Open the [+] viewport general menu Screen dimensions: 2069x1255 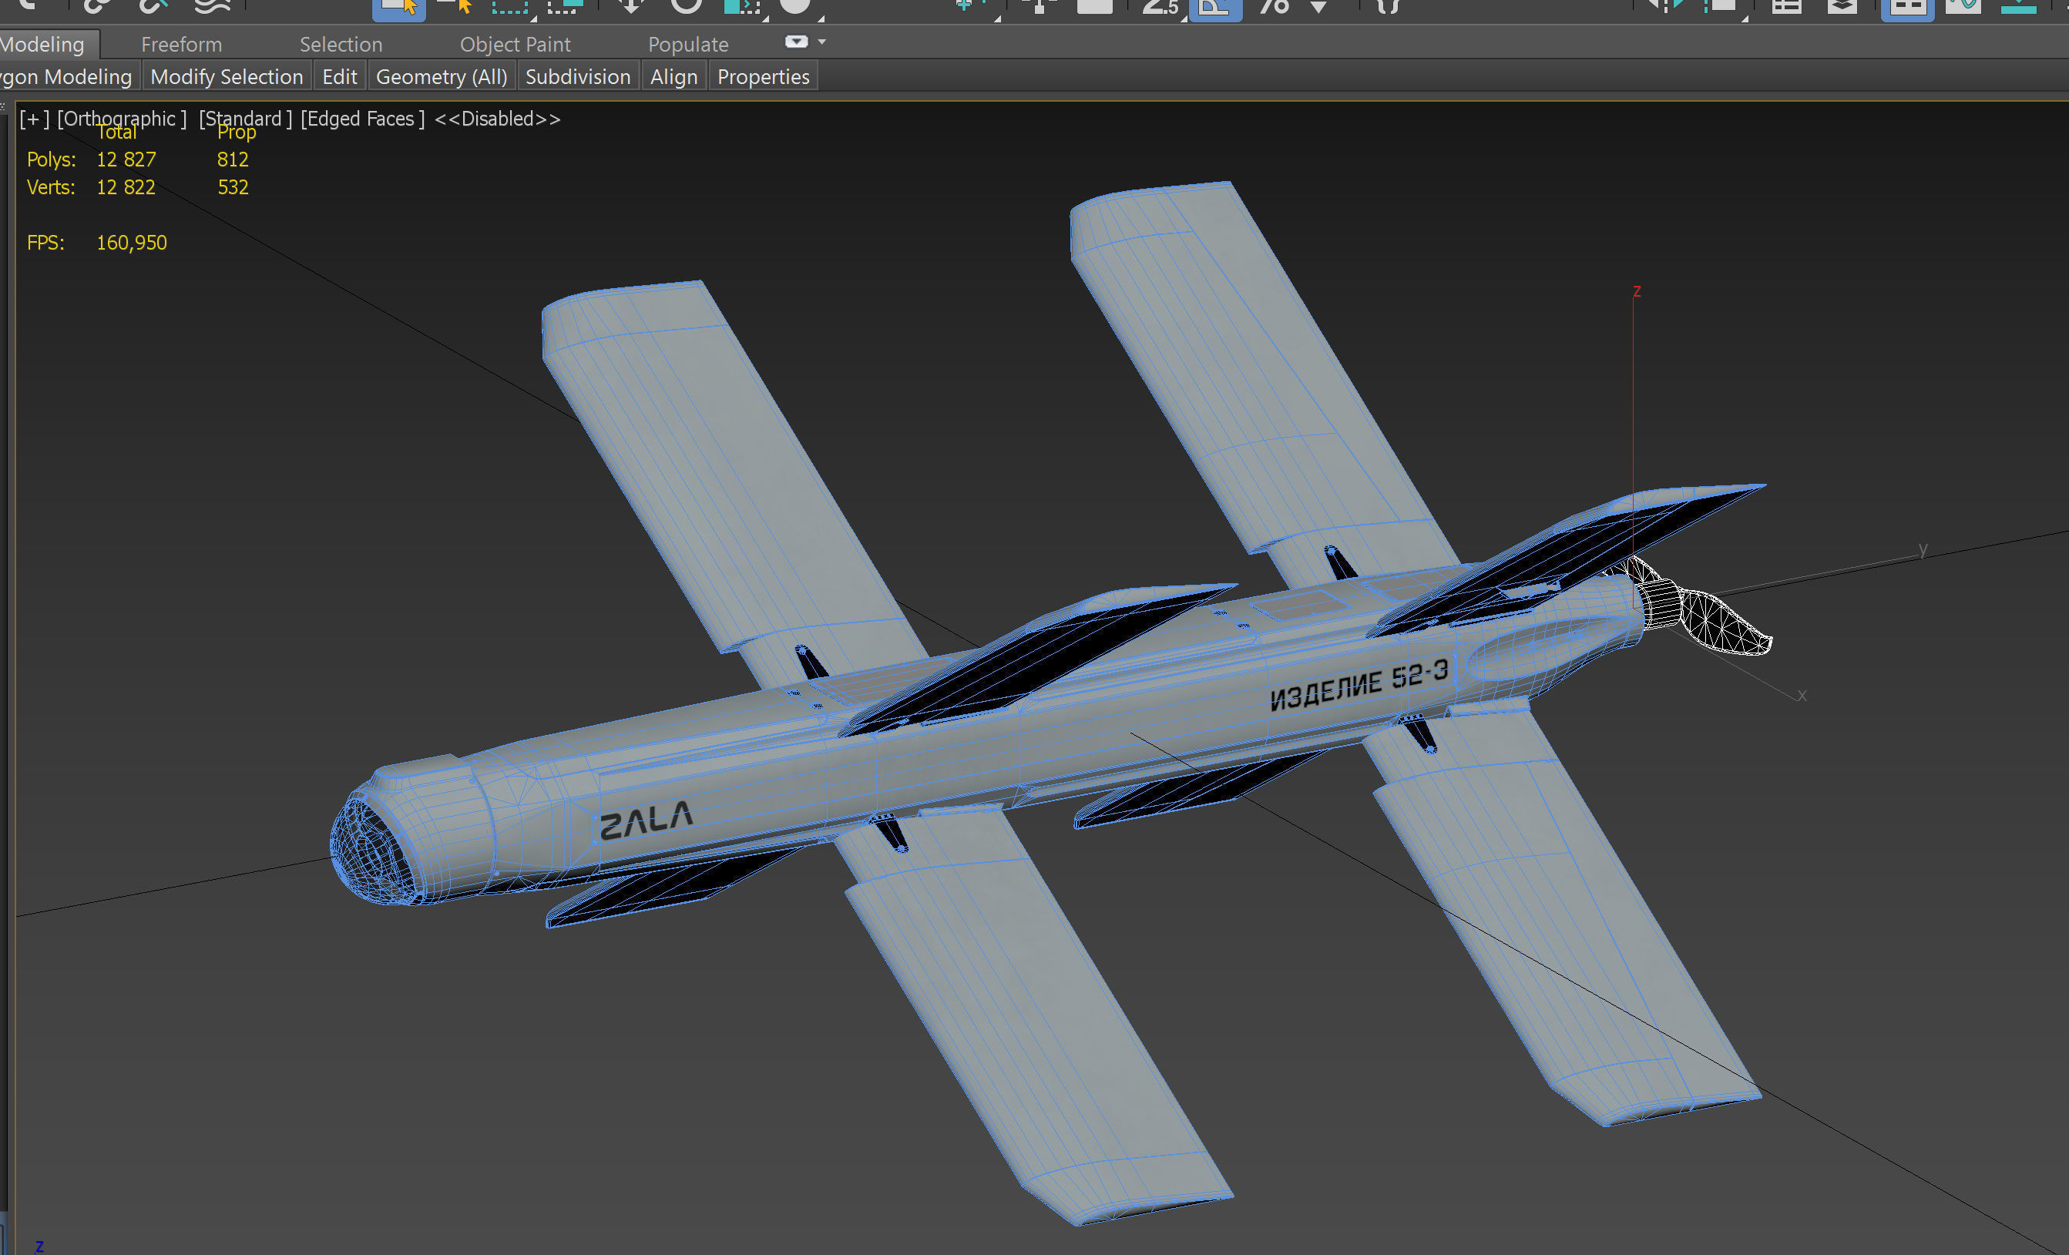click(x=35, y=119)
